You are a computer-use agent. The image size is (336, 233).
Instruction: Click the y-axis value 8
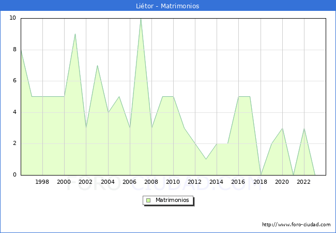(14, 49)
